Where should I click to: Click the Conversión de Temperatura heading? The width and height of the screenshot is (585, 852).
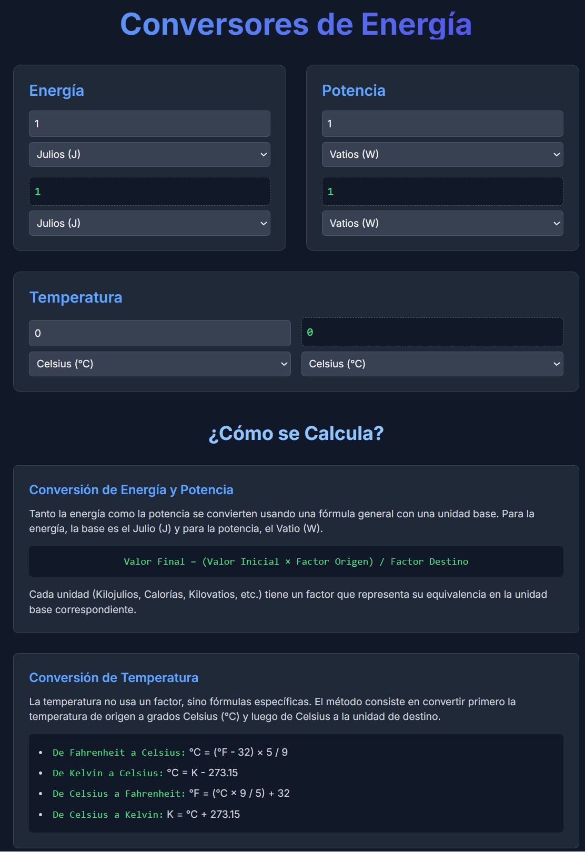click(114, 678)
